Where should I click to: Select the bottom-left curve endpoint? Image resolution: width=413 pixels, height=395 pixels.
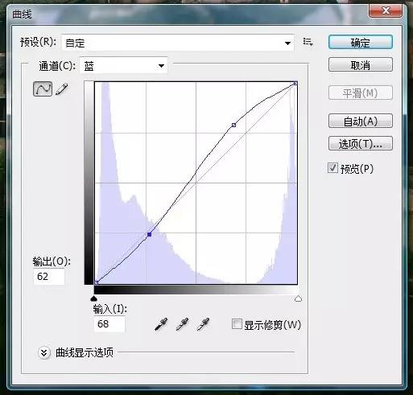pos(97,282)
